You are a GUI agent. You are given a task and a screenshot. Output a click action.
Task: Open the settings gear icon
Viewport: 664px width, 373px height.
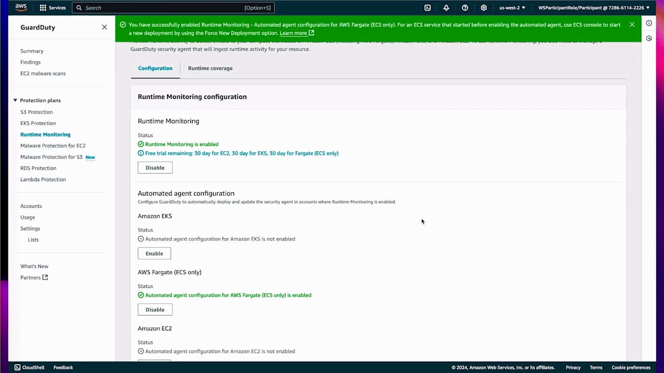click(484, 8)
